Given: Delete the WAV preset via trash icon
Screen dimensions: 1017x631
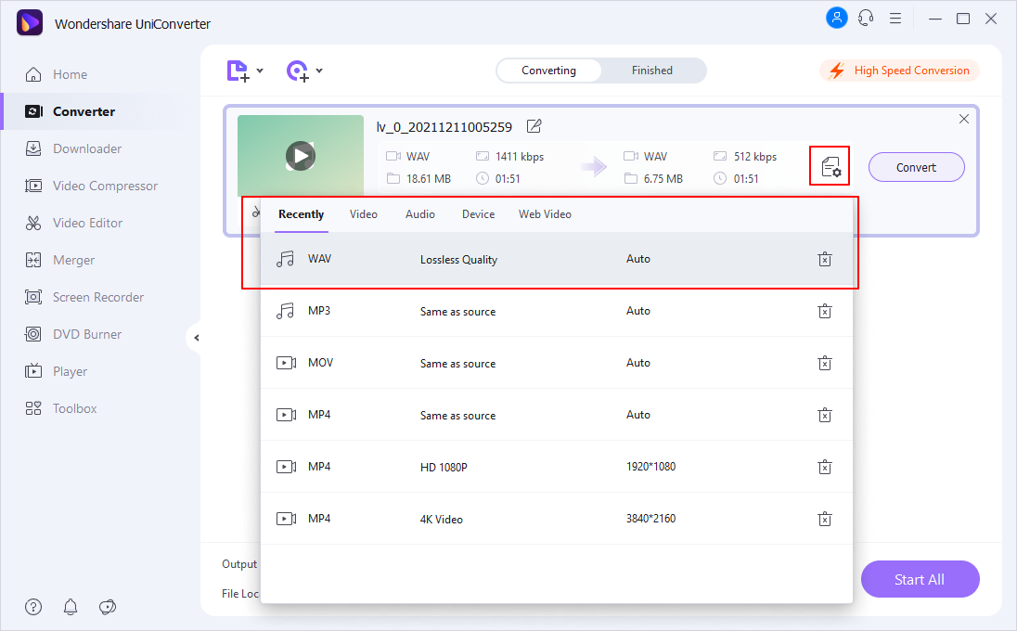Looking at the screenshot, I should tap(825, 260).
